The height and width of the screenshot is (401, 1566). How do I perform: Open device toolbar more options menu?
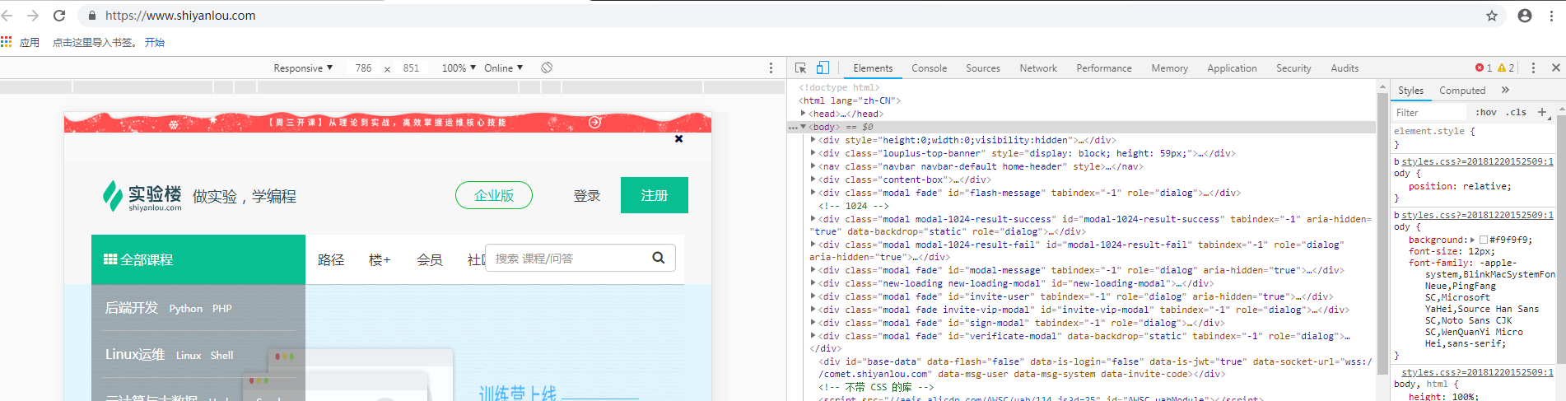click(771, 68)
